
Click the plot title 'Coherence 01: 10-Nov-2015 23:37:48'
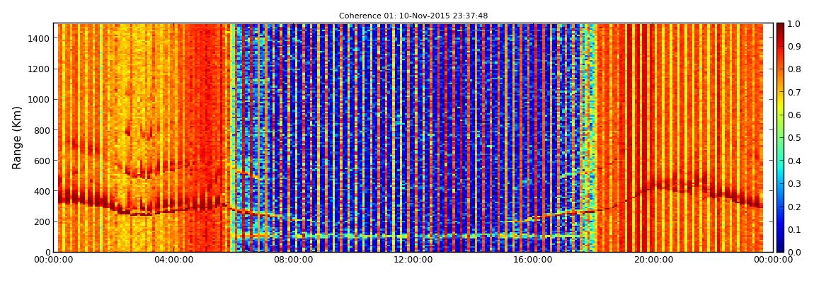(x=413, y=16)
